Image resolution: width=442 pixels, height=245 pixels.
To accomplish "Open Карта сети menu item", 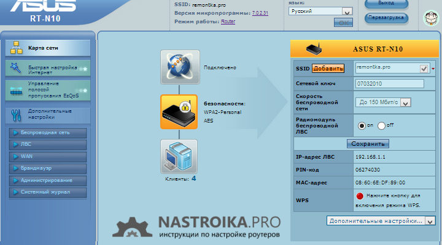I will [x=48, y=48].
